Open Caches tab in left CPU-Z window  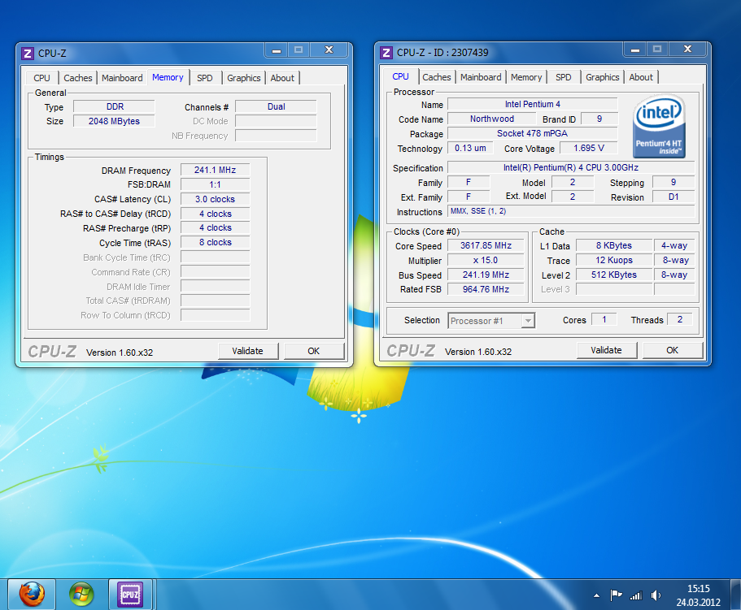[78, 78]
